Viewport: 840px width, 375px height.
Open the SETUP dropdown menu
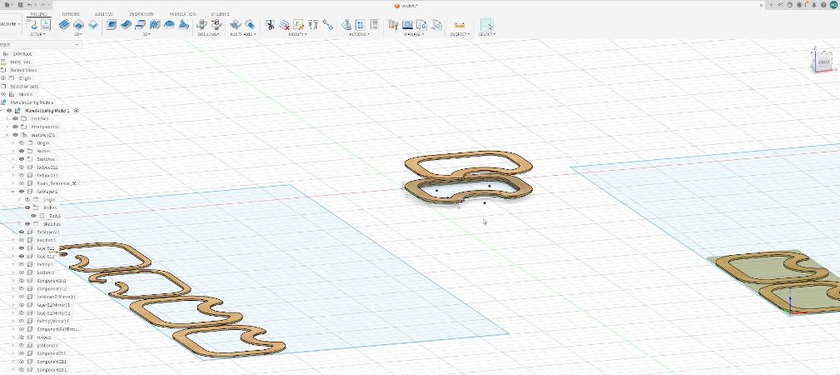point(37,34)
